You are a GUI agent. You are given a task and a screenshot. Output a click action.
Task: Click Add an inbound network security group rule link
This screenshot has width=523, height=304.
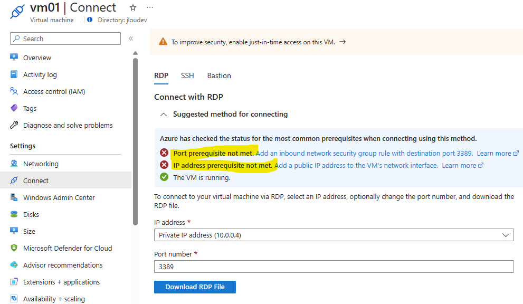pyautogui.click(x=364, y=153)
